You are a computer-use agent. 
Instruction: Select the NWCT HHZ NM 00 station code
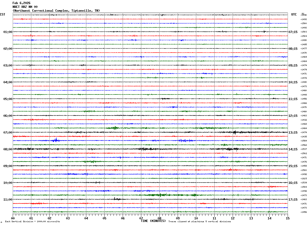point(25,7)
